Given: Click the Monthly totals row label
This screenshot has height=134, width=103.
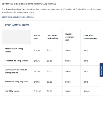Looking at the screenshot, I should 12,91.
